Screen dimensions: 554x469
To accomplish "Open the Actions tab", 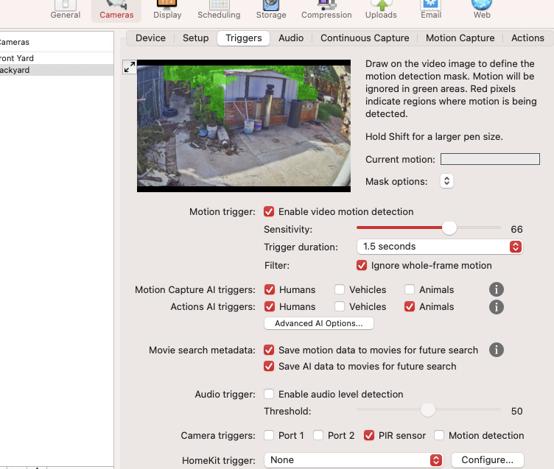I will pyautogui.click(x=527, y=38).
